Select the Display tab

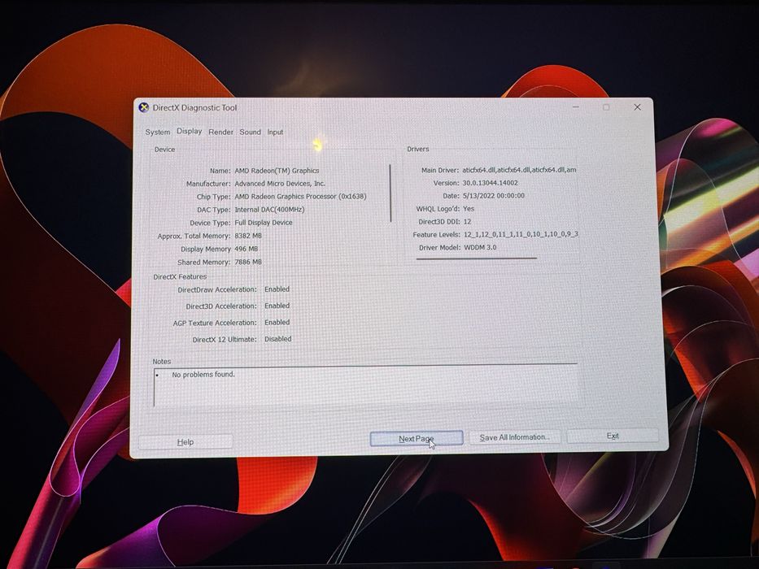pos(190,131)
